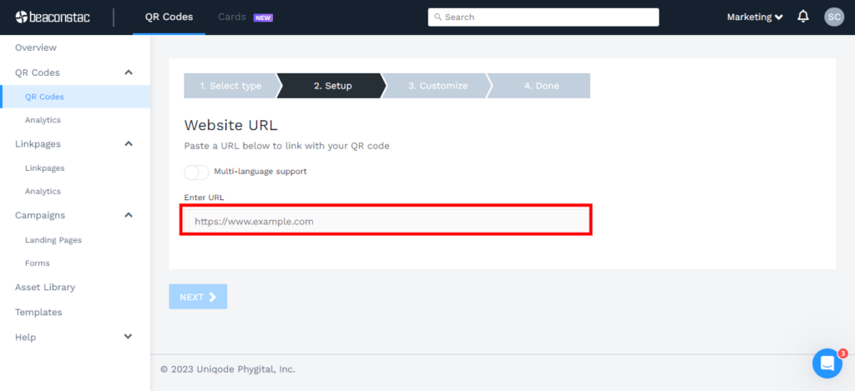855x391 pixels.
Task: Focus the top Search box
Action: coord(544,17)
